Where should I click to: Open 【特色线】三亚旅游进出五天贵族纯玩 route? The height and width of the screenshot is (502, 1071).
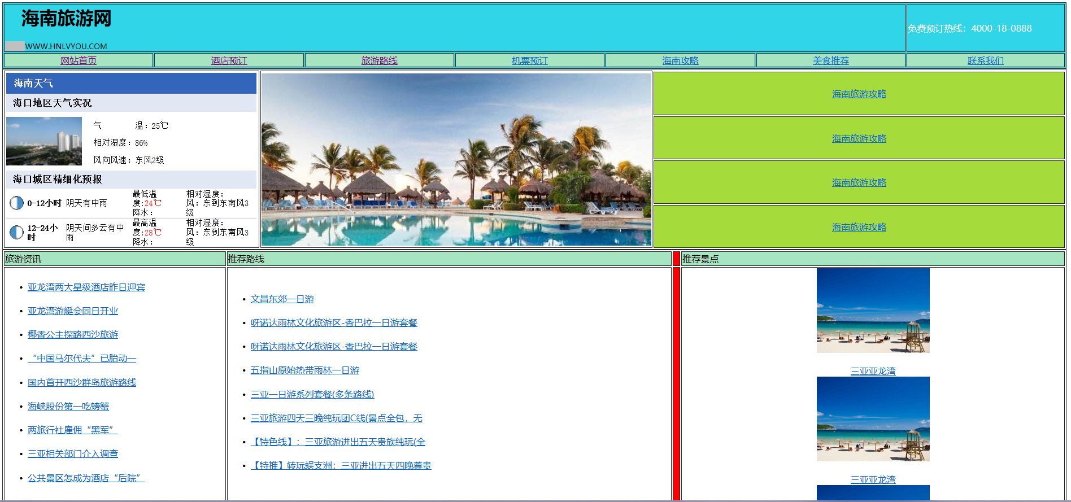click(338, 442)
